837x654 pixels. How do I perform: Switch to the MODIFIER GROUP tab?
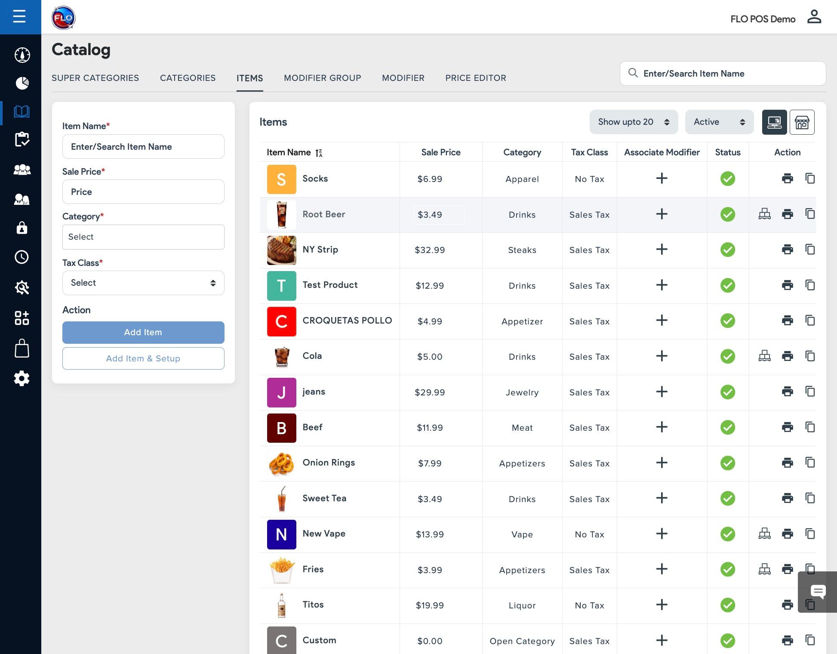[322, 78]
